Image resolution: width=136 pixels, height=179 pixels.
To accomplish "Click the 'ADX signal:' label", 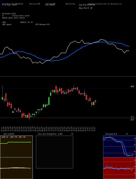I will tap(7, 24).
